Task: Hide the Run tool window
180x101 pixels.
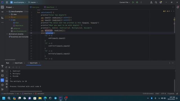Action: 173,63
